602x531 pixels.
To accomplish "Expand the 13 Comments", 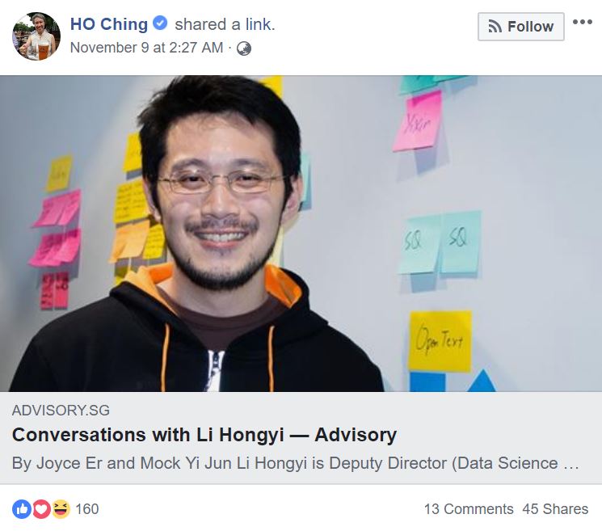I will (x=469, y=509).
